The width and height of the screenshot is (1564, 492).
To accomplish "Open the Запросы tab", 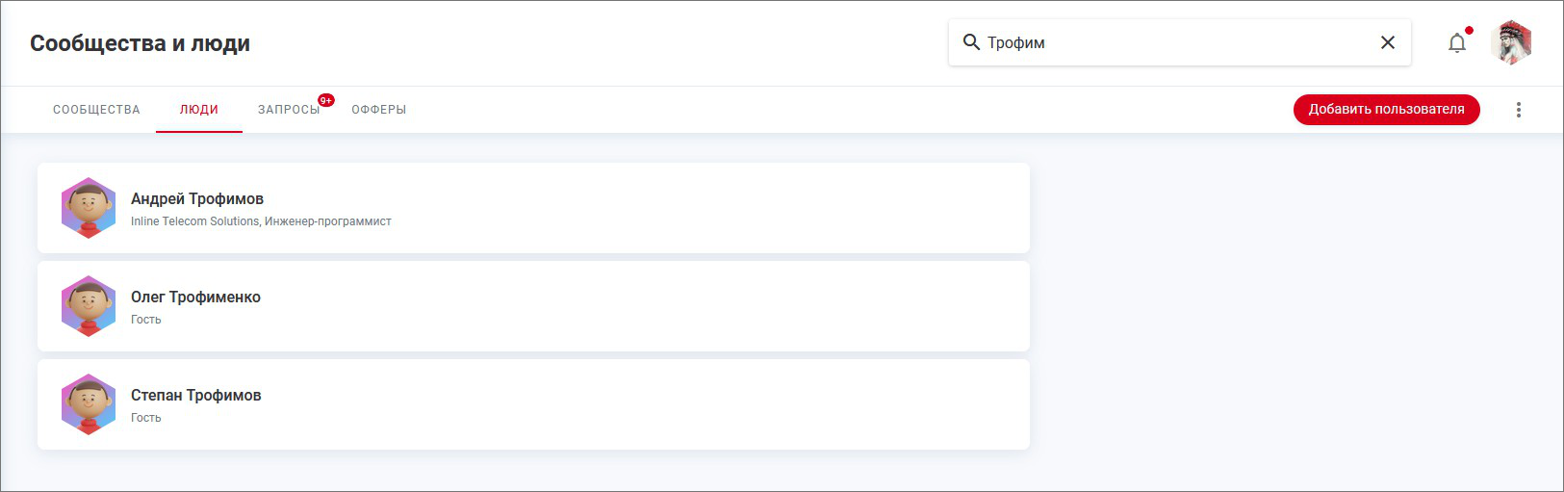I will point(288,110).
